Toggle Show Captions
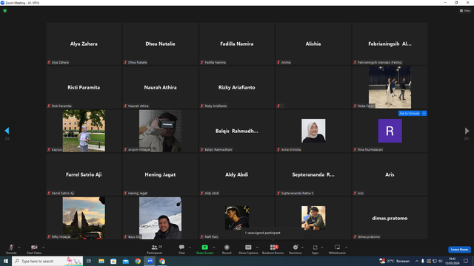This screenshot has width=474, height=266. (x=248, y=249)
